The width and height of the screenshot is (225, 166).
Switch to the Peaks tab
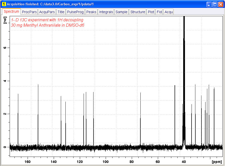[91, 12]
